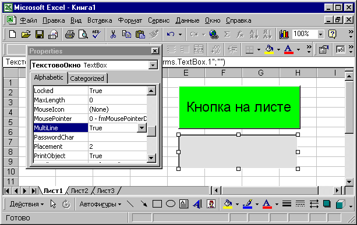Viewport: 357px width, 225px height.
Task: Open the Сервис menu
Action: coord(158,20)
